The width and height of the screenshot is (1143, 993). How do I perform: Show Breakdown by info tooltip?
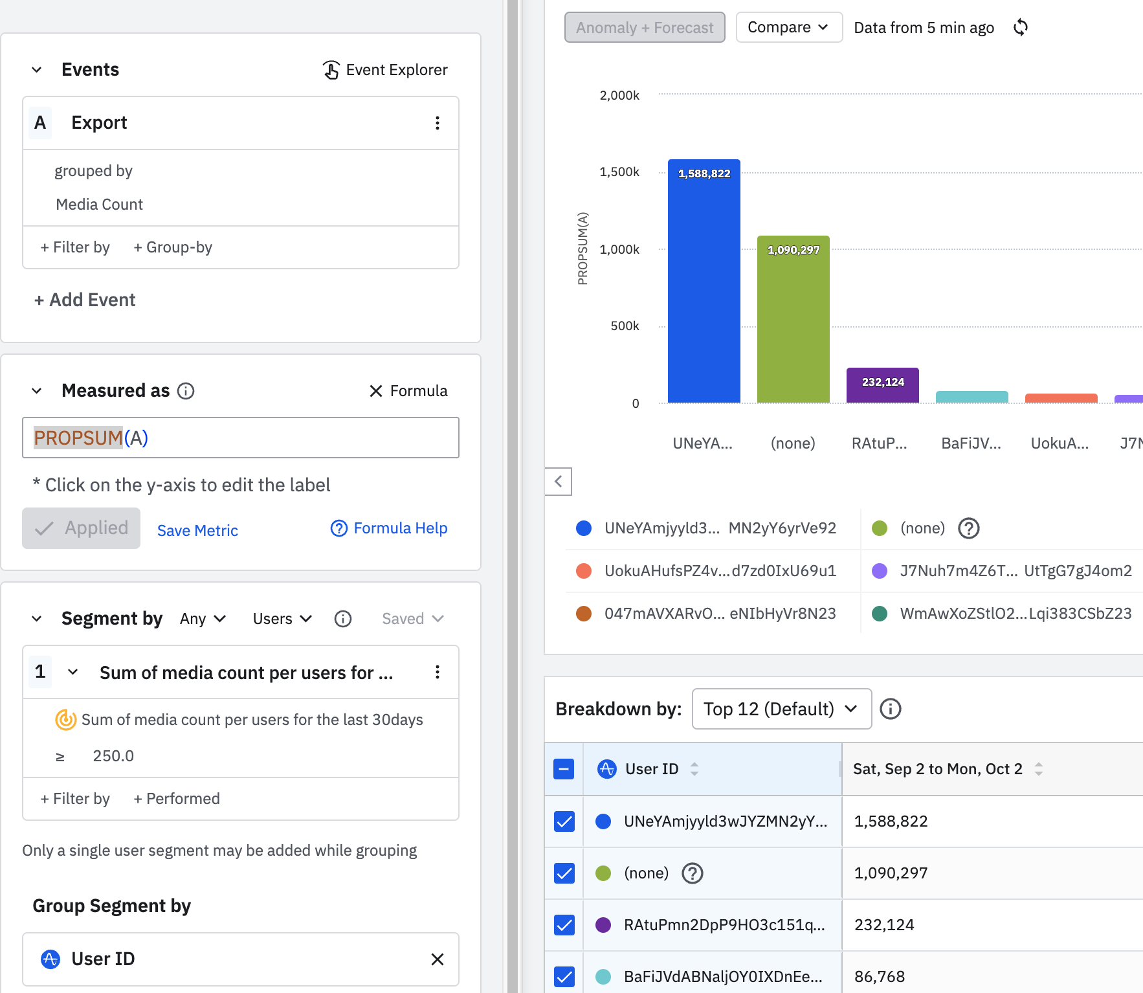pos(891,709)
